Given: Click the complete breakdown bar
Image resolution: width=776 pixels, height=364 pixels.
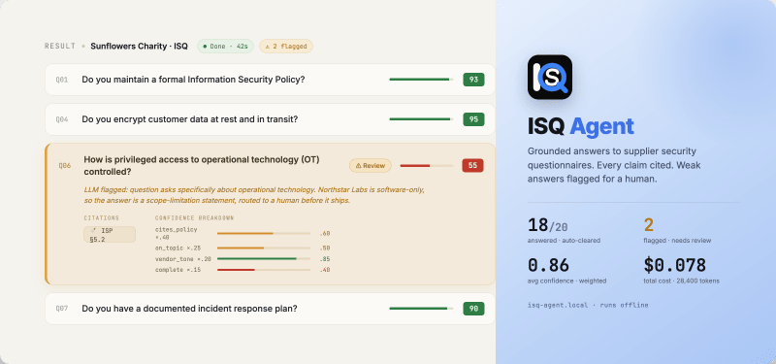Looking at the screenshot, I should coord(264,270).
